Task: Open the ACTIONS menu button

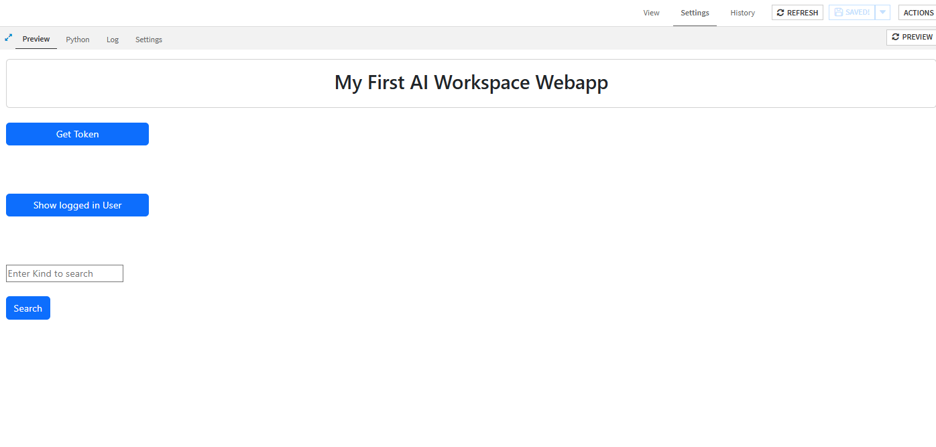Action: pyautogui.click(x=917, y=13)
